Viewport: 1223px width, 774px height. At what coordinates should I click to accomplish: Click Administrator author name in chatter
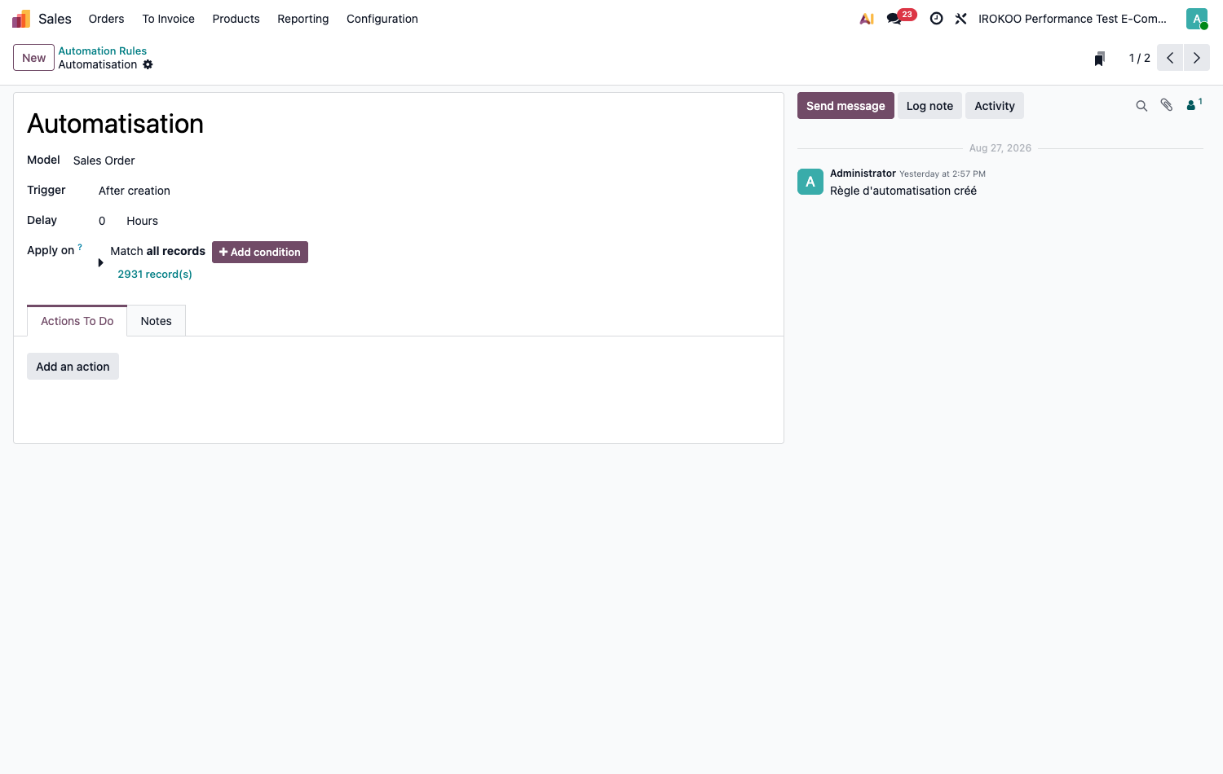pos(863,174)
